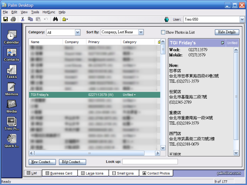This screenshot has height=185, width=247.
Task: Open the Tools menu
Action: 35,12
